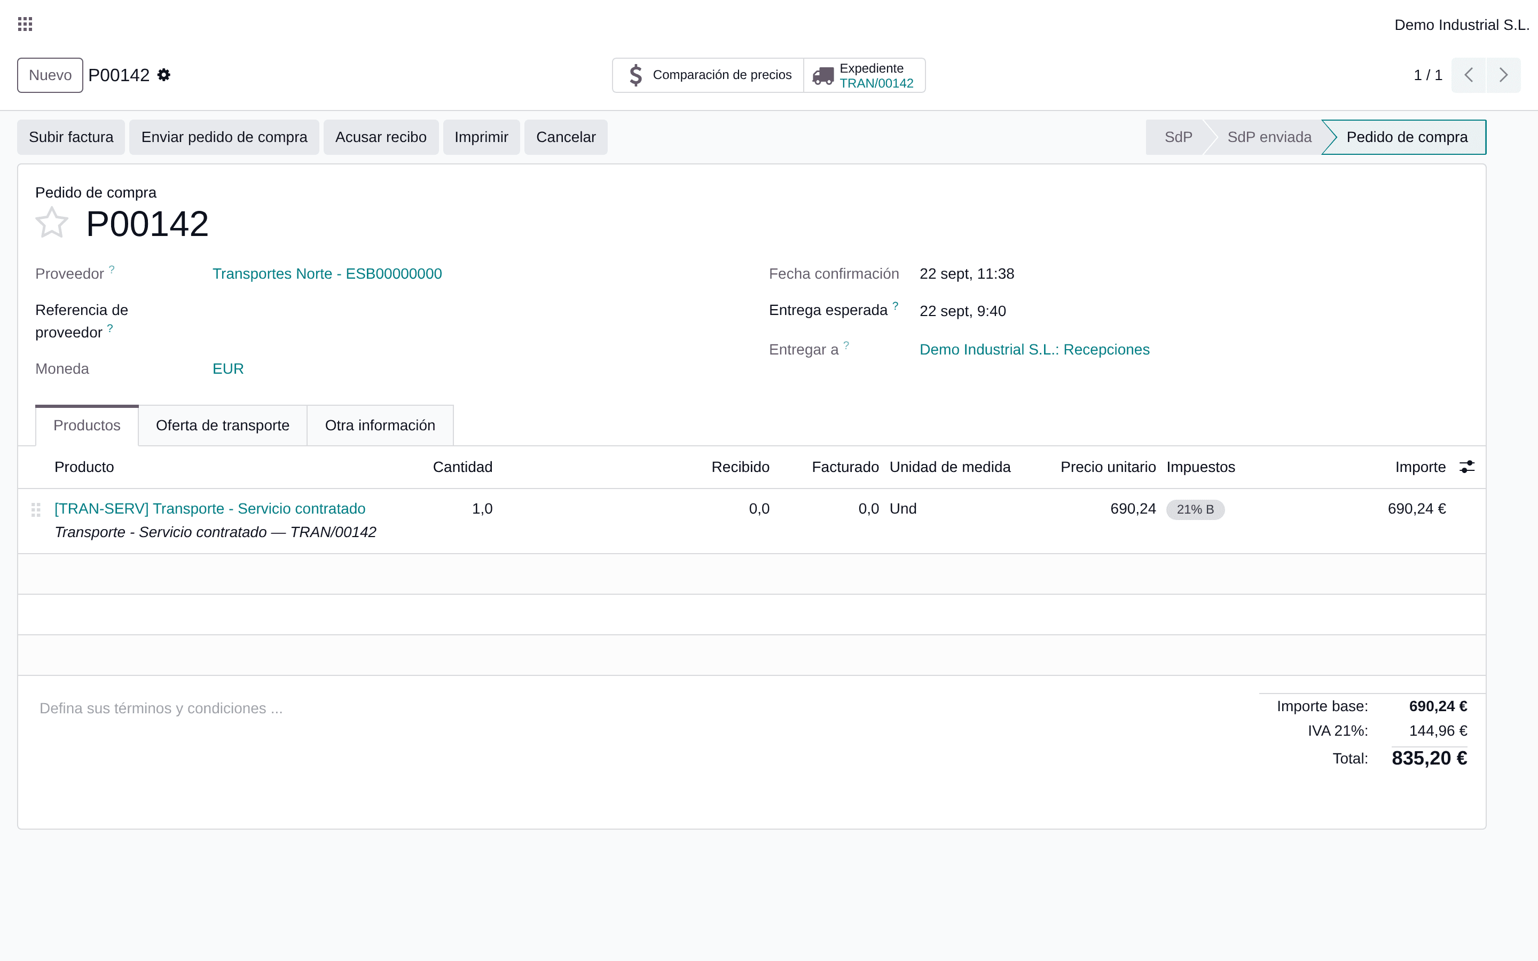Show help tooltip for Proveedor field
The image size is (1538, 961).
click(112, 270)
